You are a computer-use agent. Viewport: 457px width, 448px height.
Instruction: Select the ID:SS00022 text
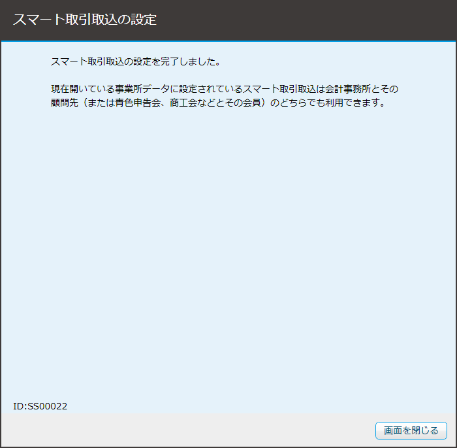40,406
